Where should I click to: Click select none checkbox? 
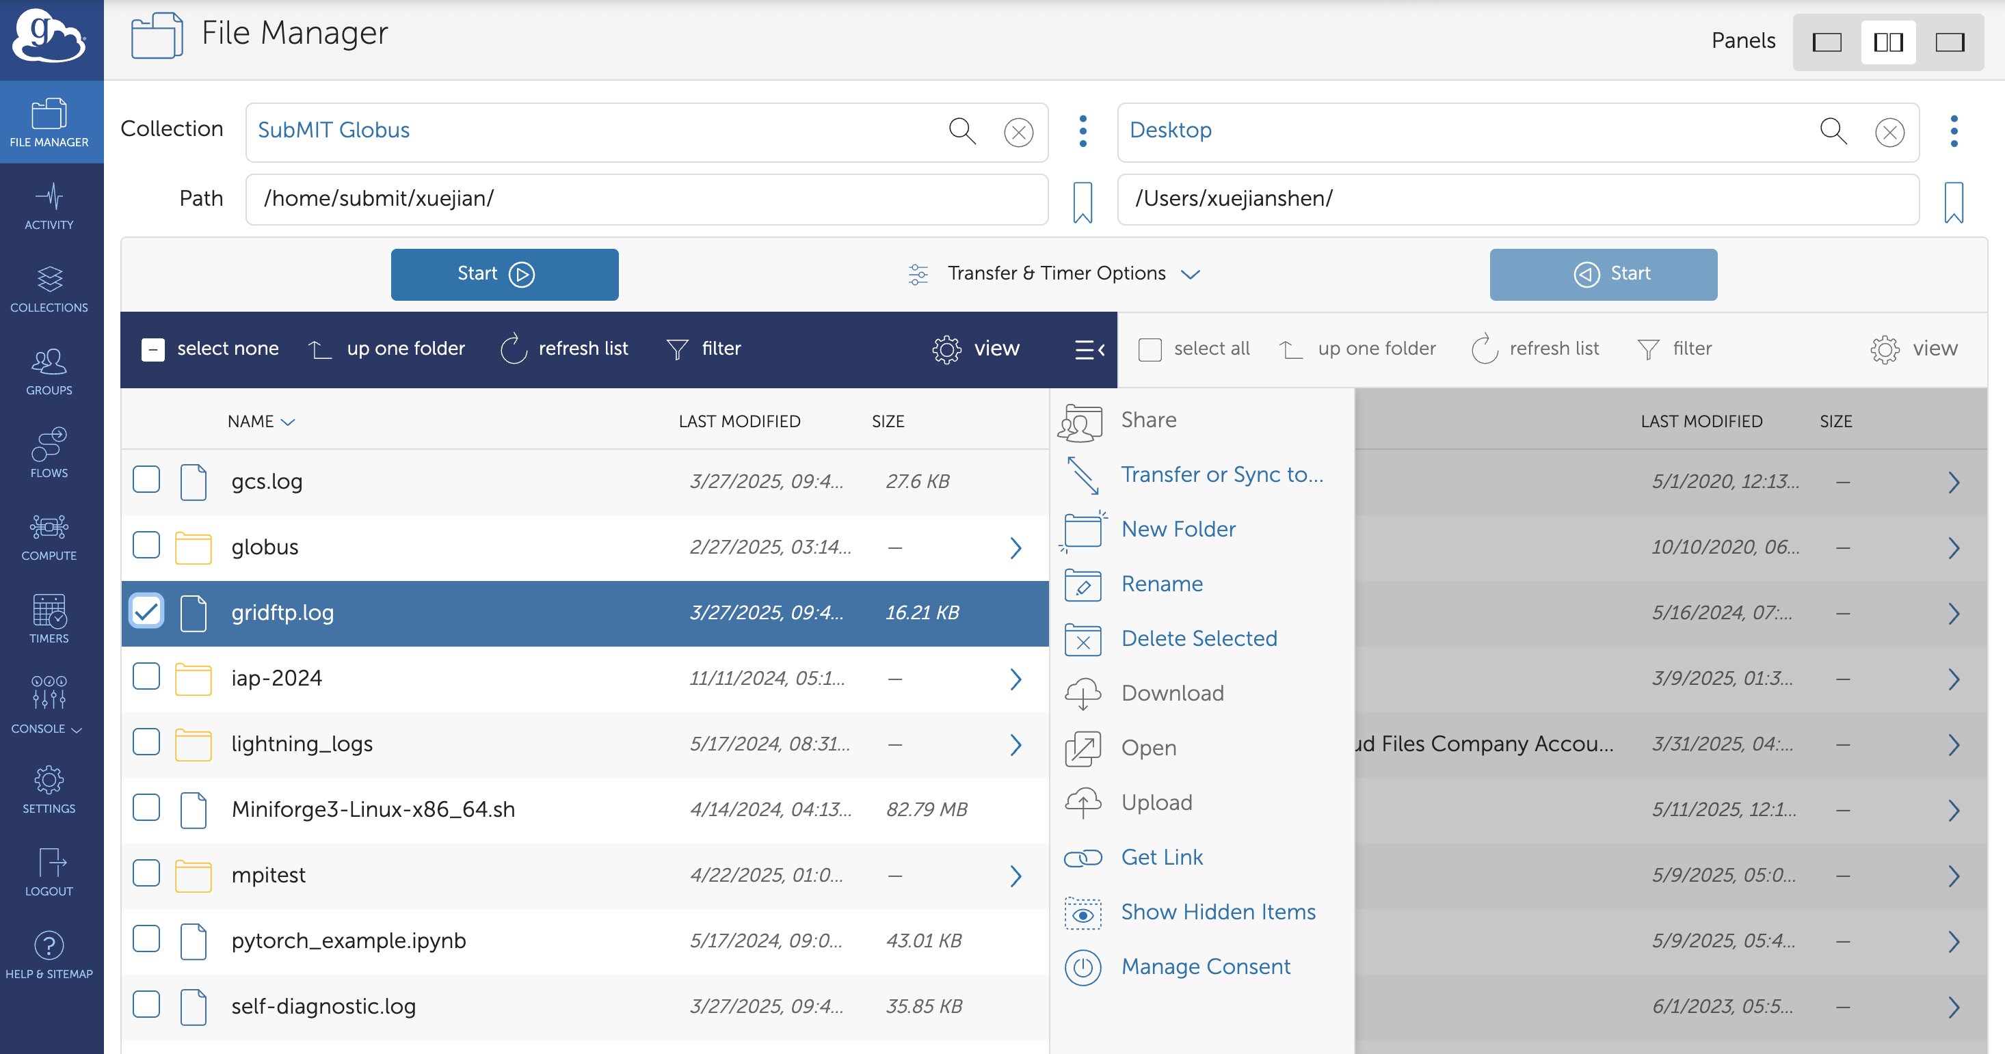coord(152,349)
